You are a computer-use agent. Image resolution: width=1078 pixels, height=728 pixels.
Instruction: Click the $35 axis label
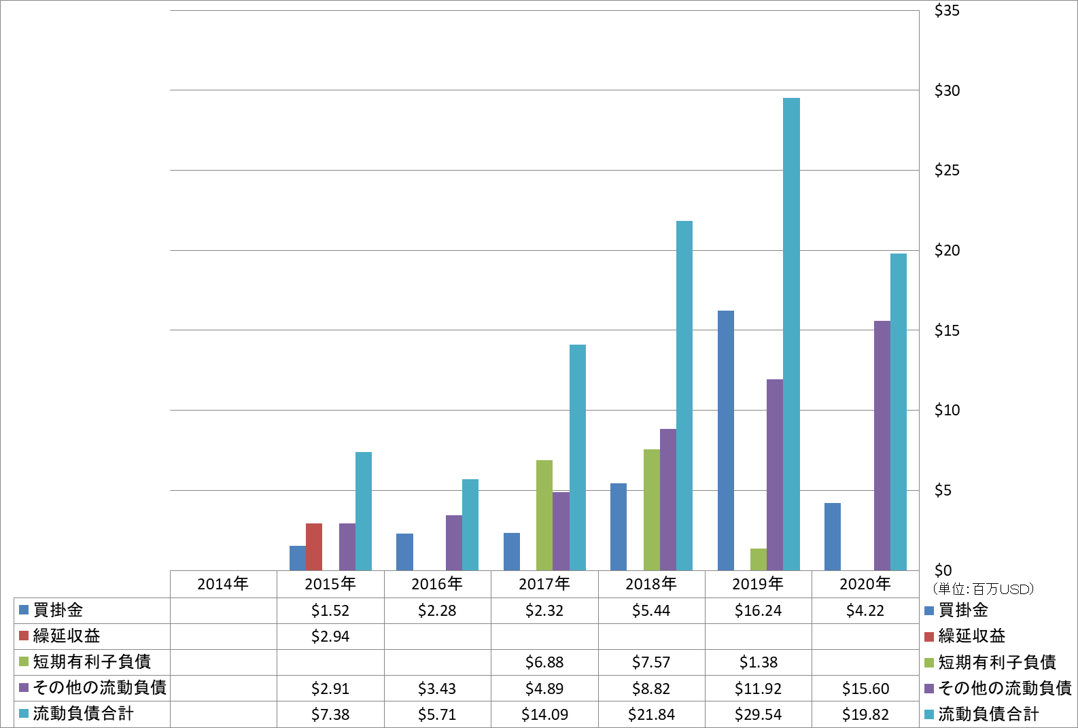(x=947, y=10)
